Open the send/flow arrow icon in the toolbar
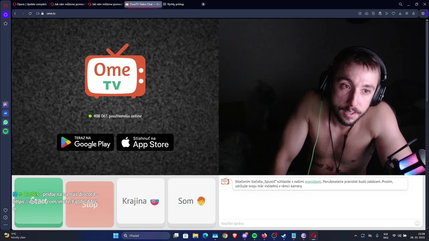This screenshot has height=241, width=429. [387, 13]
